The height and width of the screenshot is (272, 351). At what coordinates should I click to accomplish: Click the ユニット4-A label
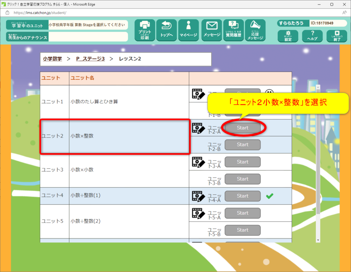tap(214, 198)
